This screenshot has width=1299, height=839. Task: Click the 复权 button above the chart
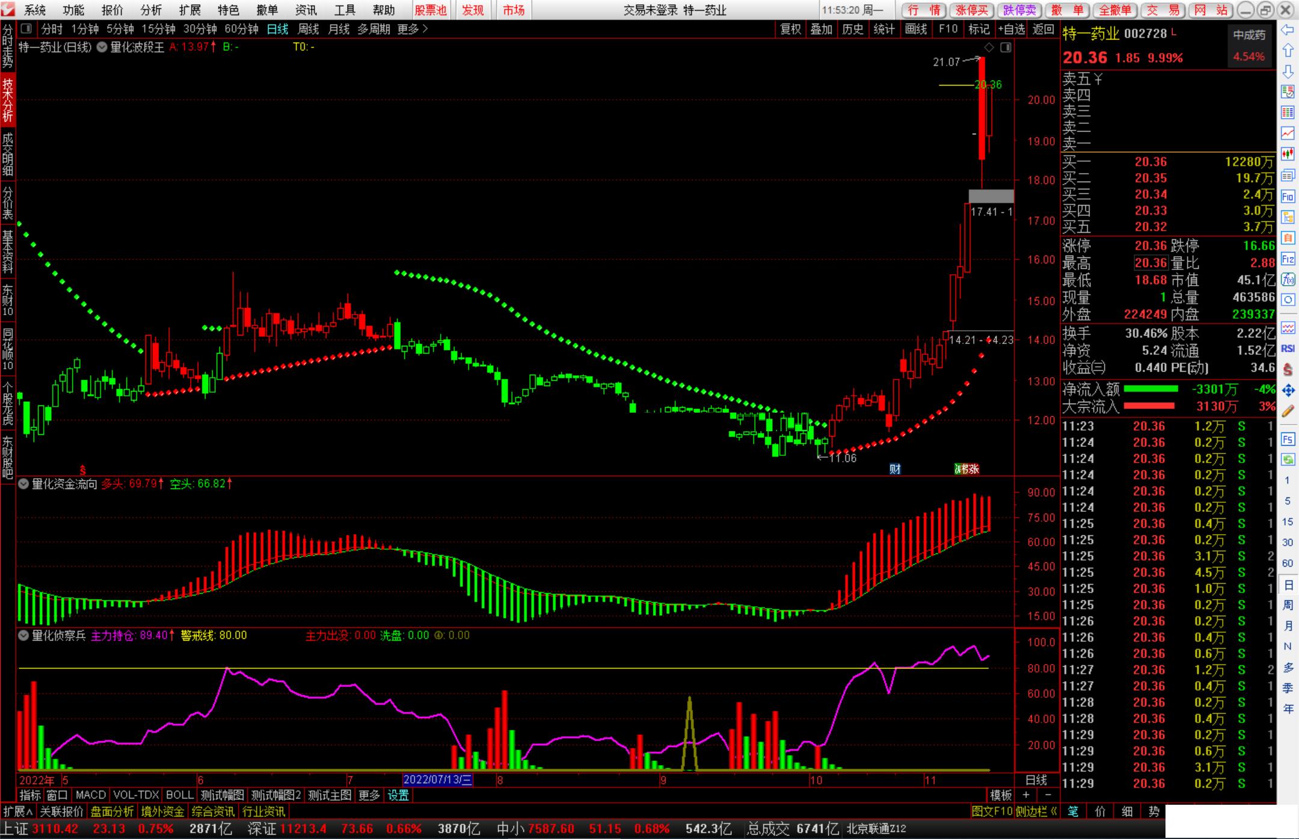[790, 29]
